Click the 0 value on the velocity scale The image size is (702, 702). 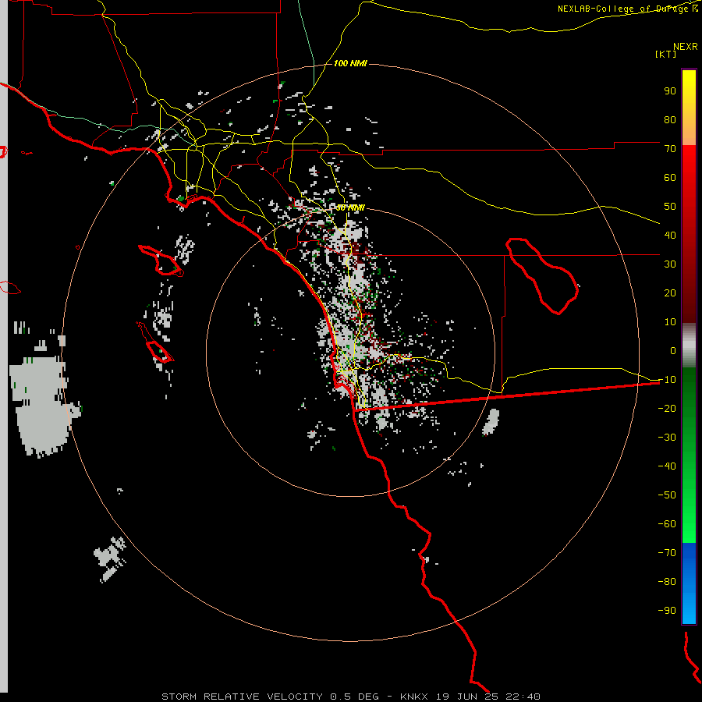point(673,351)
